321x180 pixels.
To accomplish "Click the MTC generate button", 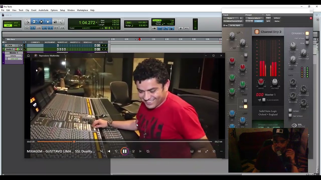I will (x=187, y=28).
